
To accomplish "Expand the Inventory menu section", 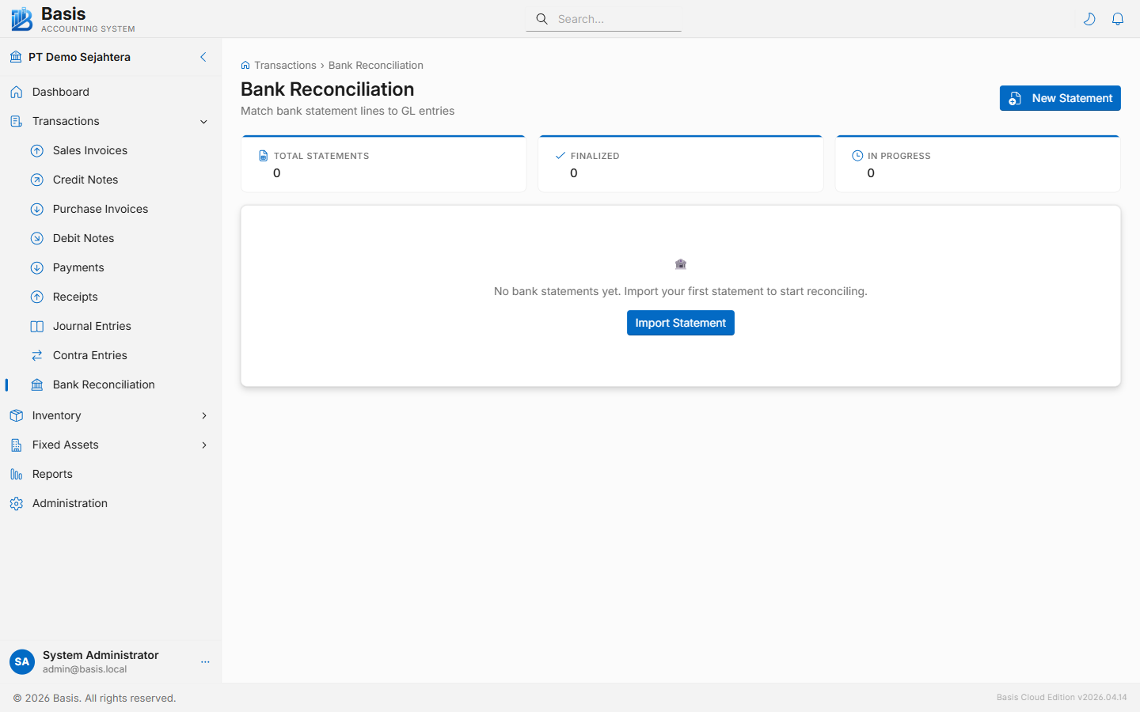I will click(203, 415).
